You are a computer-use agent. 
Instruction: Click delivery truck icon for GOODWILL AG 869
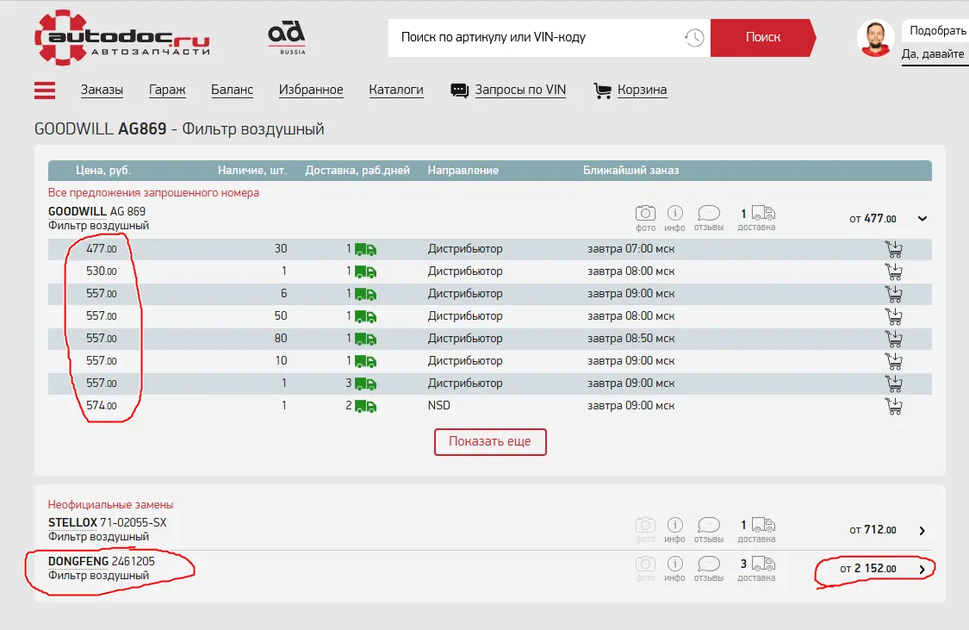763,213
